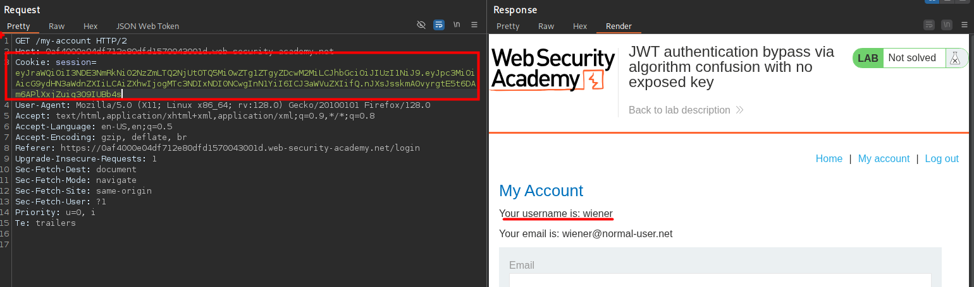
Task: Toggle non-printable \n characters in Request panel
Action: coord(457,25)
